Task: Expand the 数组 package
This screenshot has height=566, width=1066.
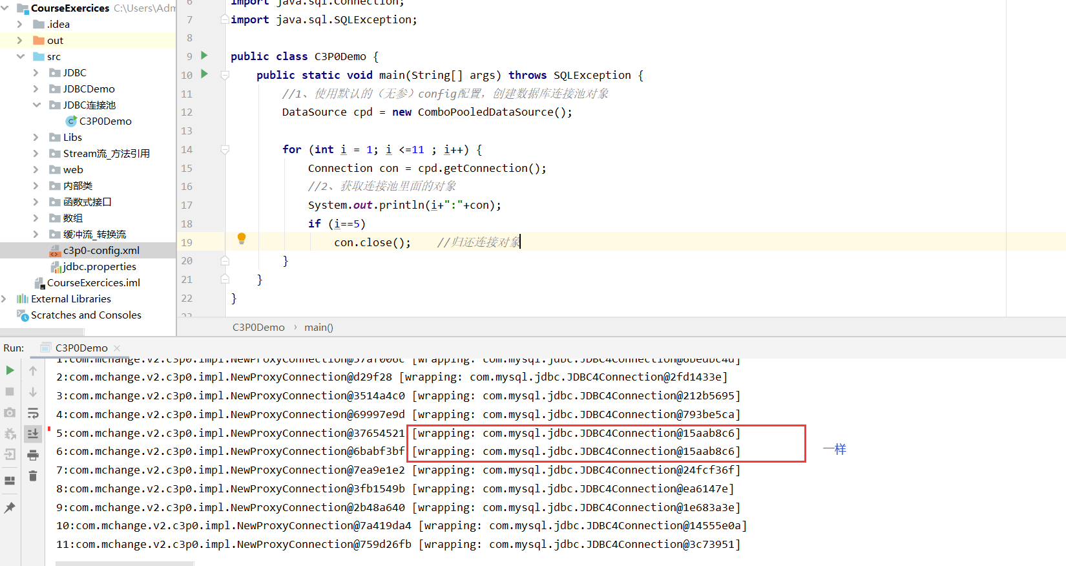Action: (36, 218)
